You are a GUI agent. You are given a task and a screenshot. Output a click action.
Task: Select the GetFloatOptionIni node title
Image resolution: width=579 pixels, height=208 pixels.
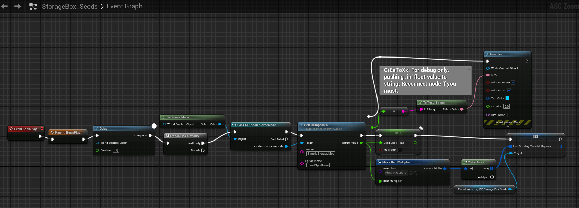pos(316,125)
